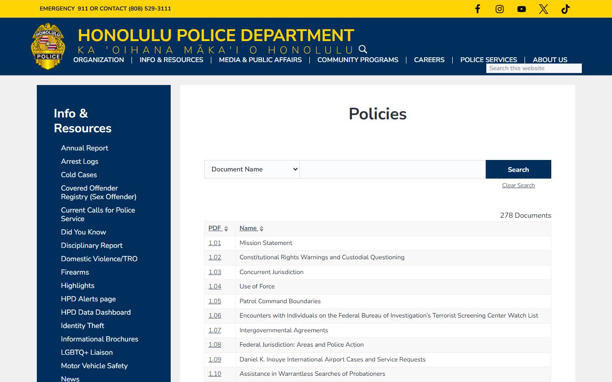Viewport: 612px width, 382px height.
Task: Open the Instagram icon link
Action: pos(500,9)
